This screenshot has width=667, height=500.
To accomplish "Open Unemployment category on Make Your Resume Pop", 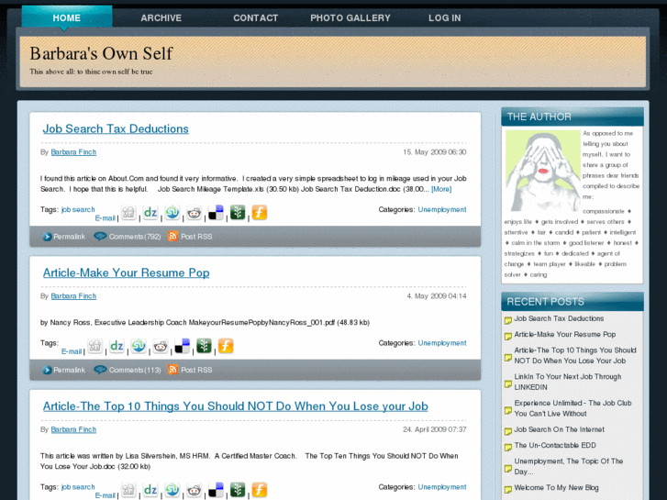I will tap(442, 343).
